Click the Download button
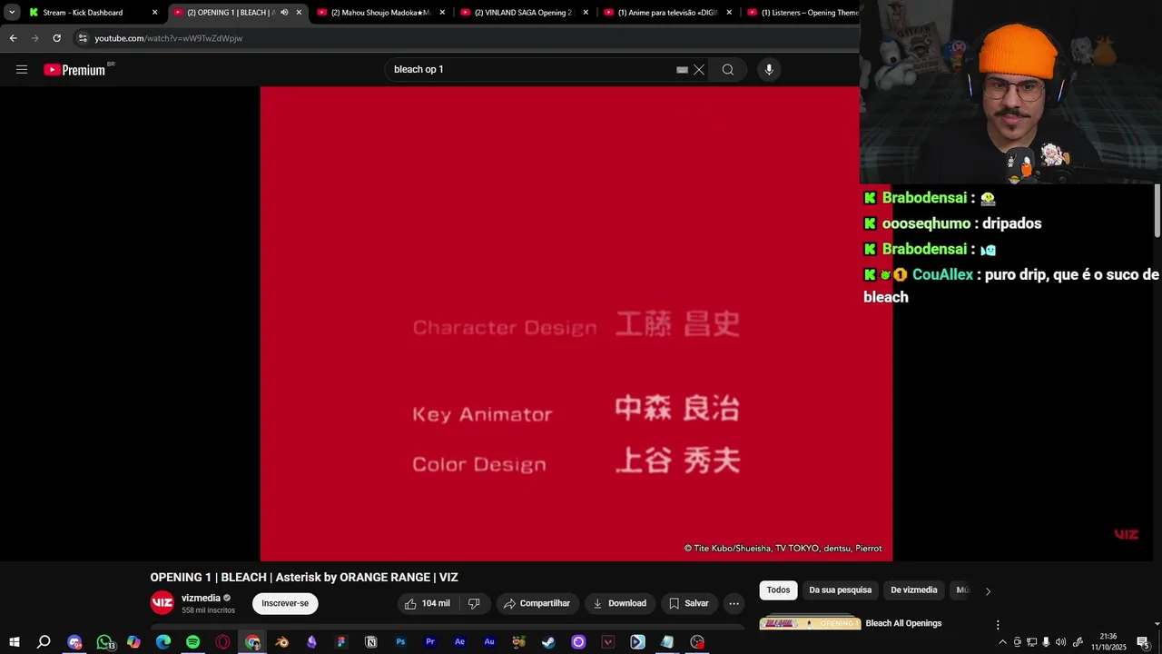 pyautogui.click(x=620, y=603)
